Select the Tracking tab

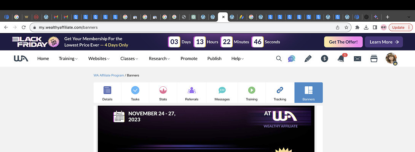(x=280, y=93)
